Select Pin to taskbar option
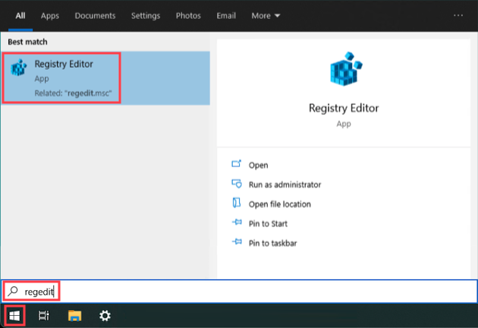478x328 pixels. click(x=272, y=243)
